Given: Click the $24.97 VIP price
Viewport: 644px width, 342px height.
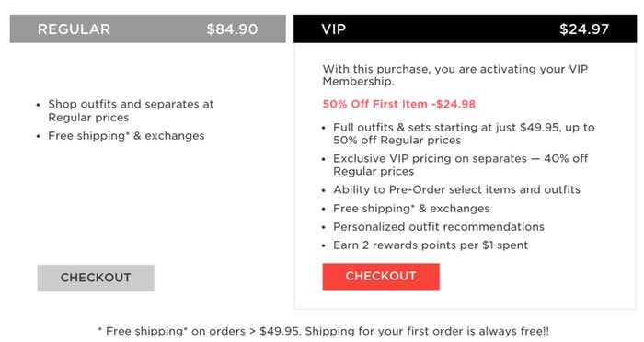Looking at the screenshot, I should click(x=584, y=29).
